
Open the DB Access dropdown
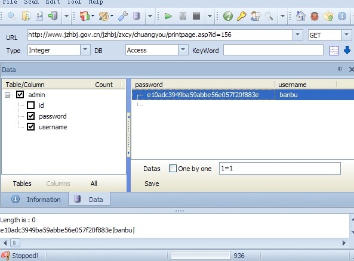coord(183,49)
